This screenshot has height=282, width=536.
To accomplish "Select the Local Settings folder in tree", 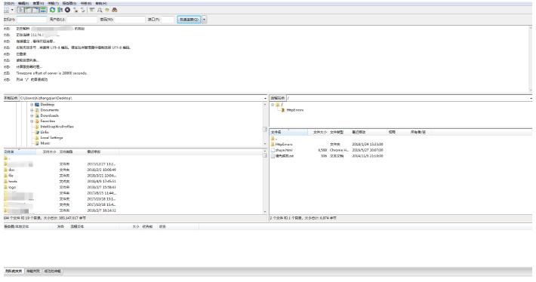I will click(51, 137).
